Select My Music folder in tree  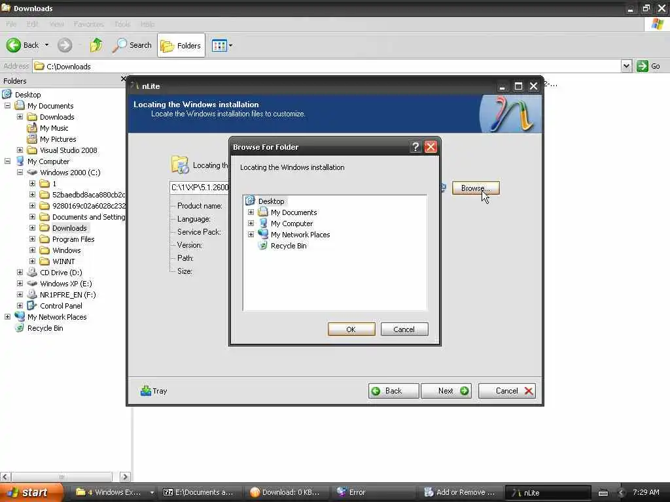54,128
